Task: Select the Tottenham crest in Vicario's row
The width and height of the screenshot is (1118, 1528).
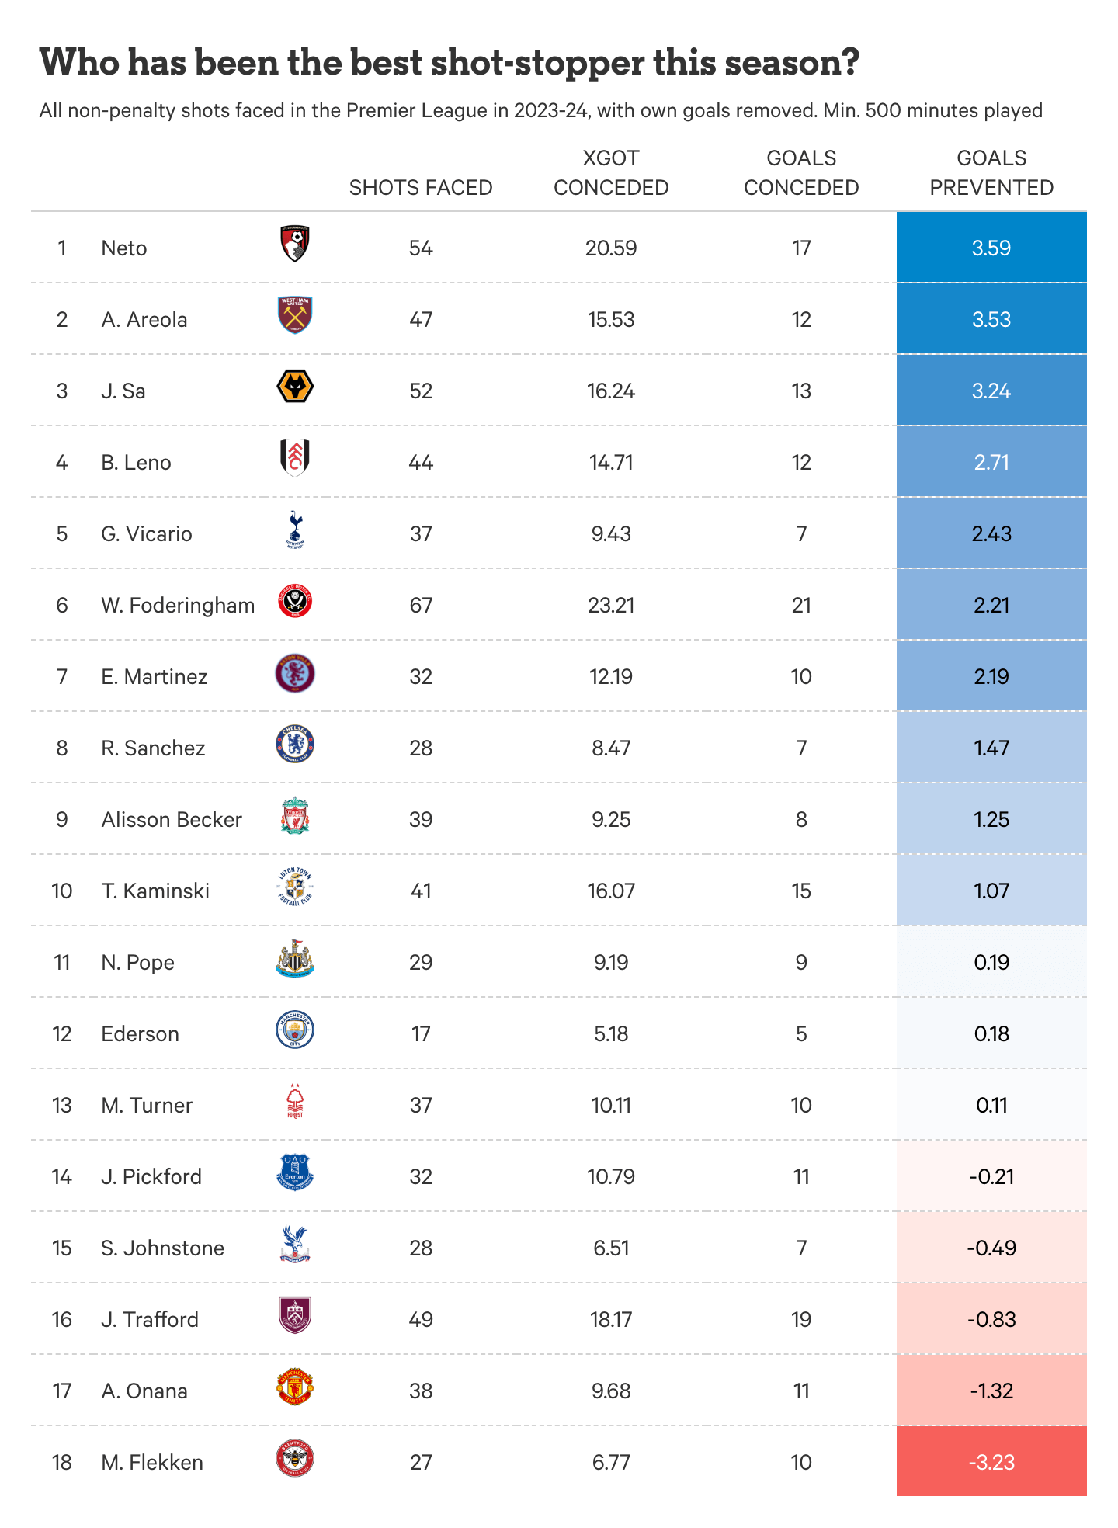Action: (x=295, y=530)
